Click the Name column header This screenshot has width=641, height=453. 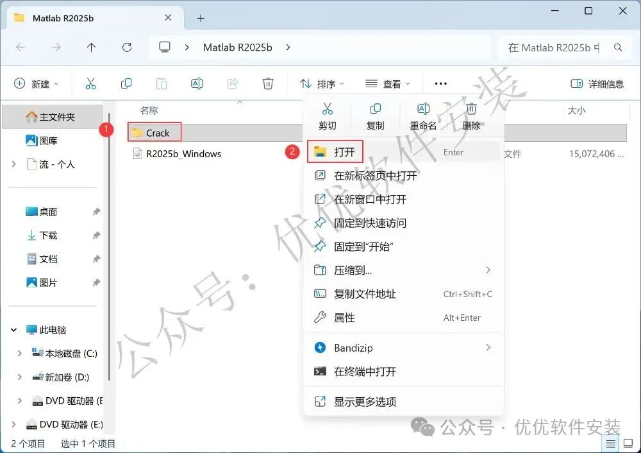point(149,110)
